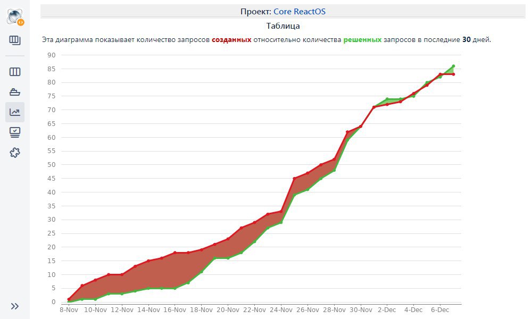Screen dimensions: 532x319
Task: Click the green word 'решенных'
Action: tap(362, 40)
